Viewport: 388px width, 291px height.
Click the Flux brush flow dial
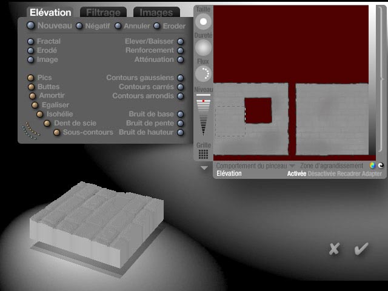(204, 73)
